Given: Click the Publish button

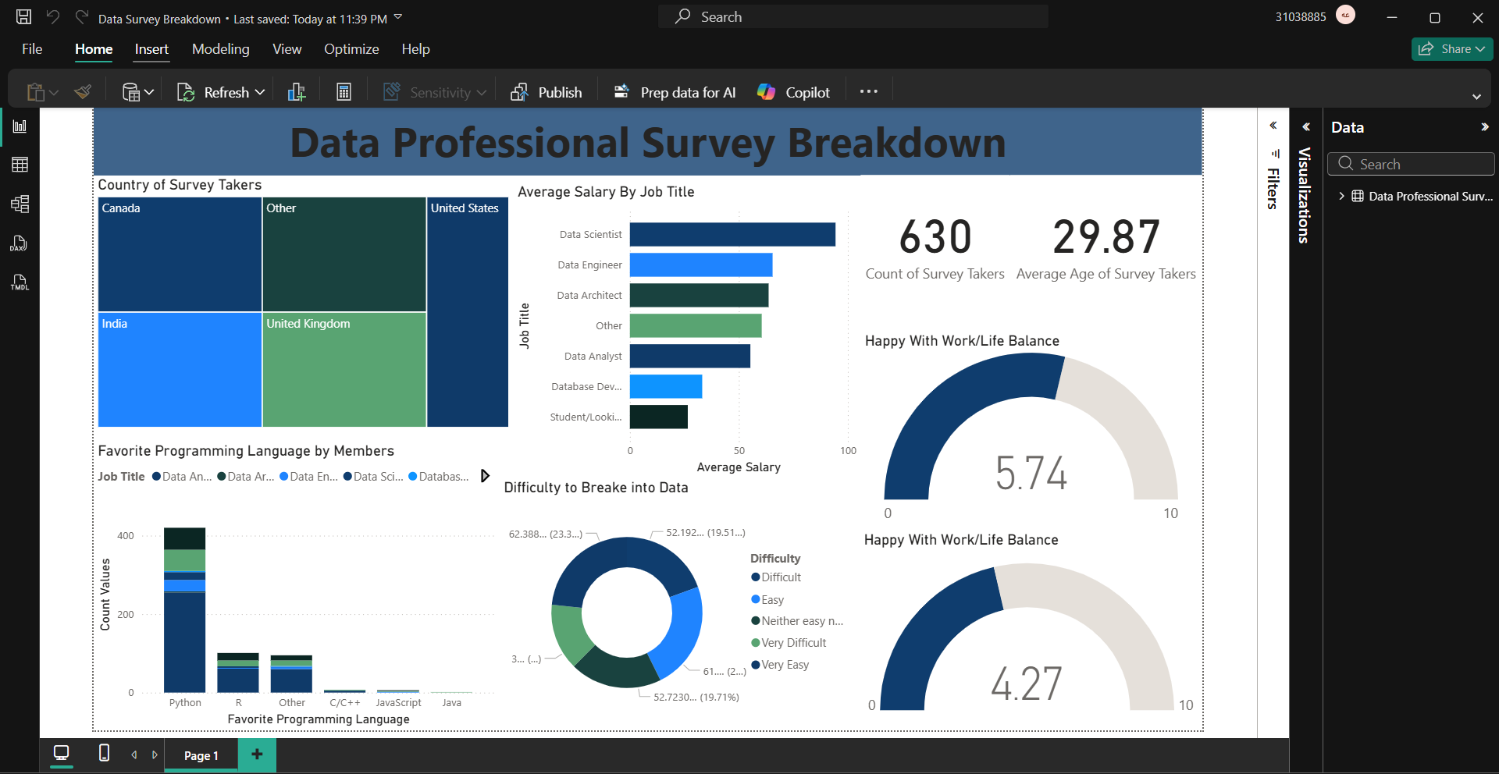Looking at the screenshot, I should (x=547, y=92).
